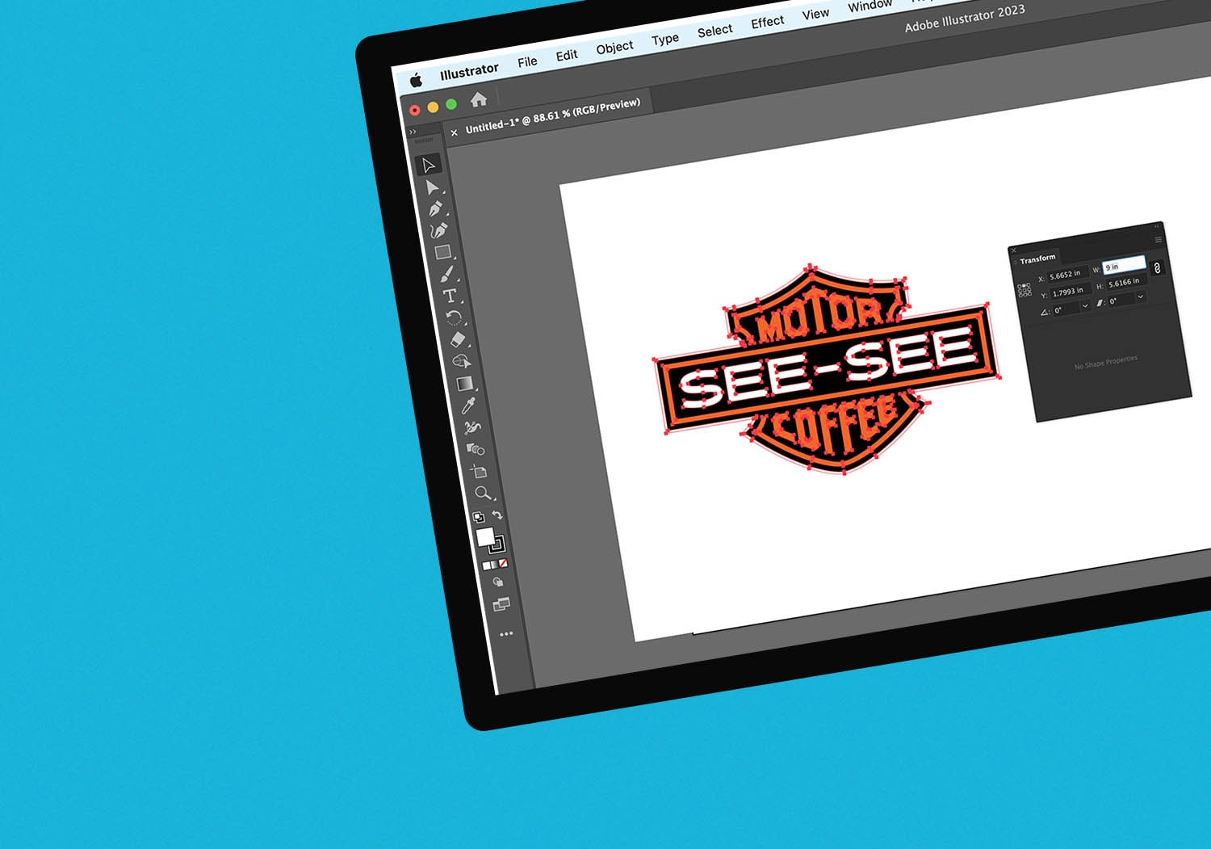1211x849 pixels.
Task: Click the X position field
Action: coord(1068,275)
